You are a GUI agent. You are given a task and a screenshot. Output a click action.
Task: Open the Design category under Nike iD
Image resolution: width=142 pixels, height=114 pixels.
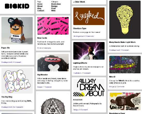pyautogui.click(x=112, y=87)
